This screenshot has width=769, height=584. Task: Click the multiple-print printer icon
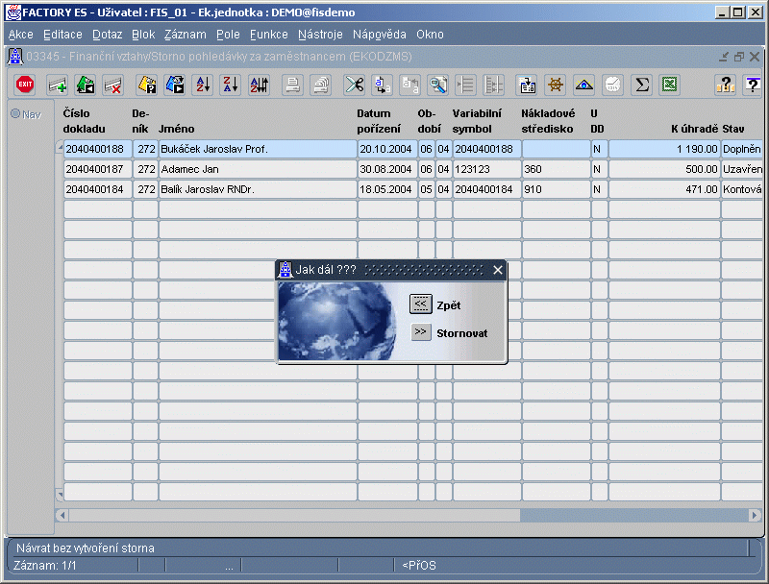click(321, 85)
